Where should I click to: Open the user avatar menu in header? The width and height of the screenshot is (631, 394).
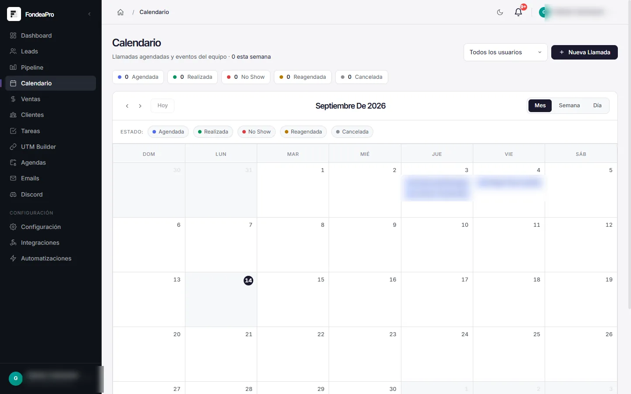coord(544,12)
